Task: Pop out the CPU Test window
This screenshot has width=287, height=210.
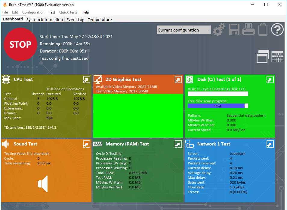Action: click(86, 79)
